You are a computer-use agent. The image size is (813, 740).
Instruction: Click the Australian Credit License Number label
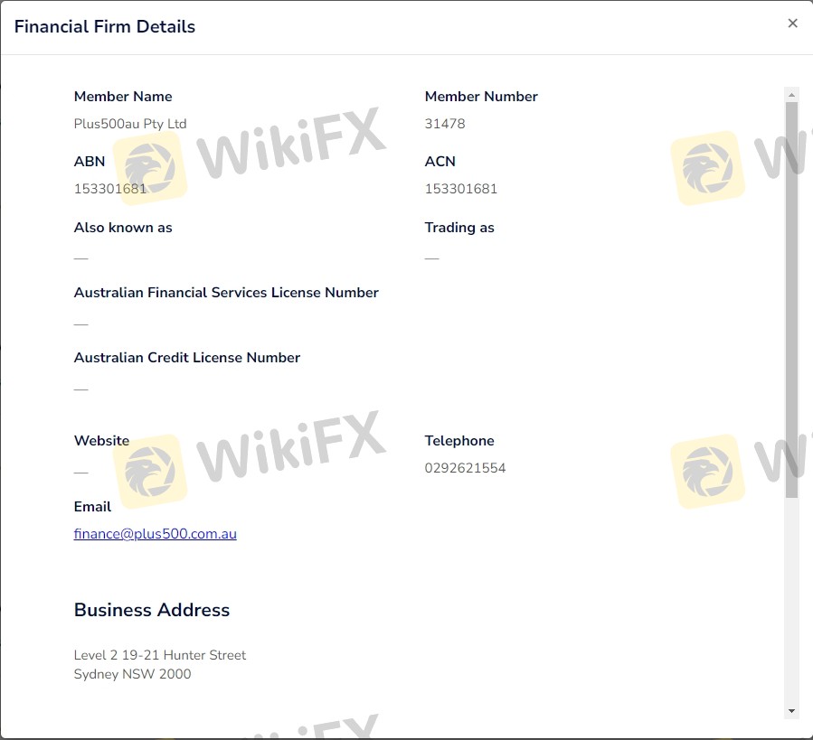point(187,358)
